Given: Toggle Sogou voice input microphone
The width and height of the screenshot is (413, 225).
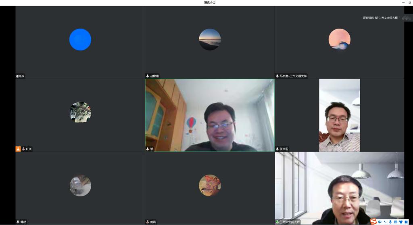Looking at the screenshot, I should click(x=390, y=222).
